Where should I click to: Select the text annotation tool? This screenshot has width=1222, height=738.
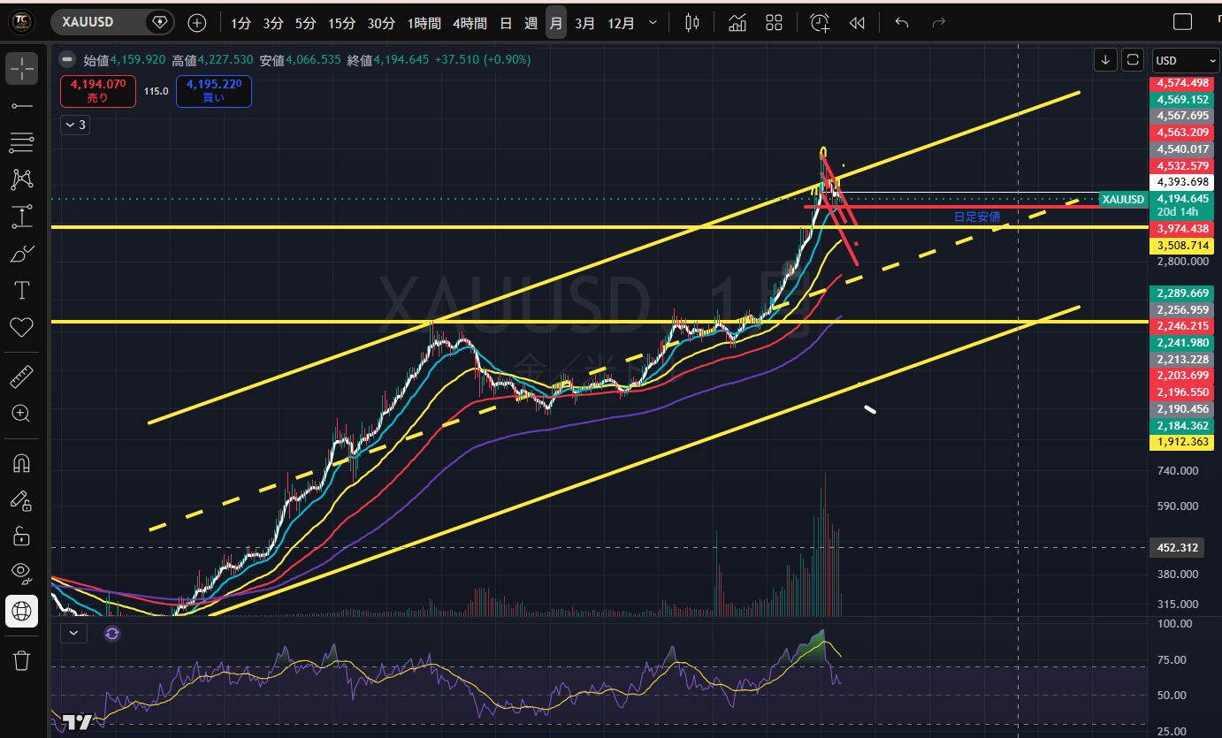pyautogui.click(x=21, y=290)
